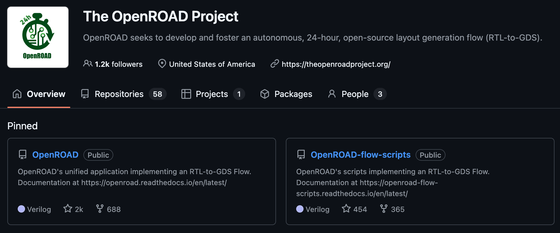Click the star icon on OpenROAD repo
560x233 pixels.
[68, 209]
